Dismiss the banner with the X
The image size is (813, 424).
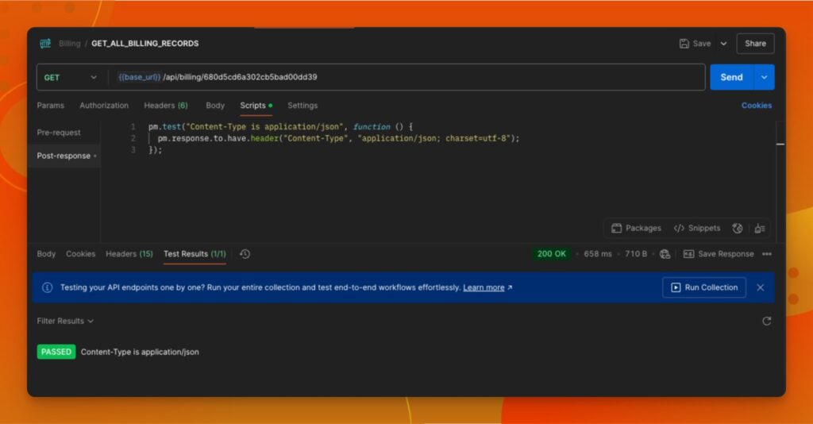760,287
